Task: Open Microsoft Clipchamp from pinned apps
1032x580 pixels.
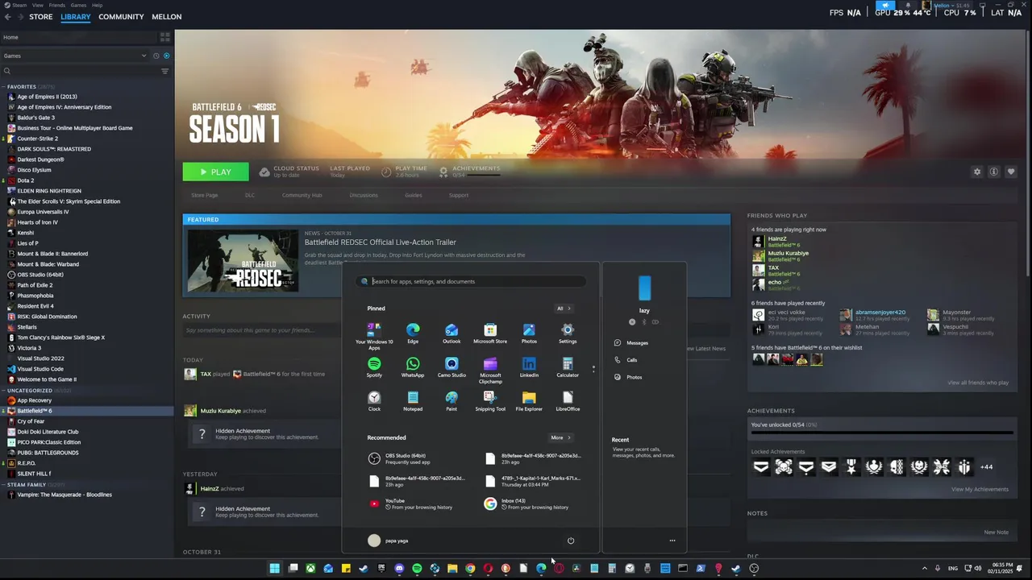Action: click(490, 370)
